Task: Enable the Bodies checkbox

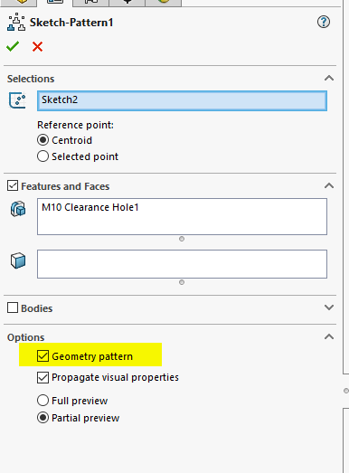Action: point(13,307)
